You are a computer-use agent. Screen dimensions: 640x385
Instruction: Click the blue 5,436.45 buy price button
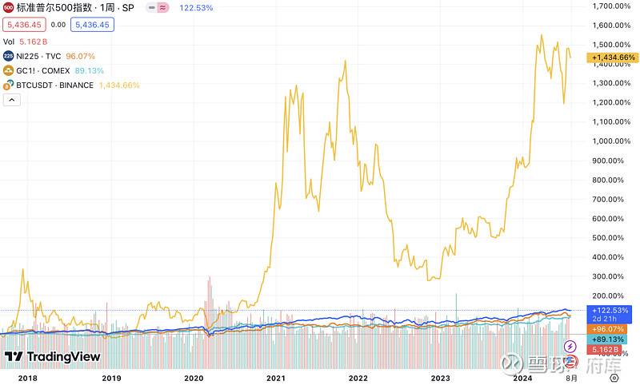(92, 25)
